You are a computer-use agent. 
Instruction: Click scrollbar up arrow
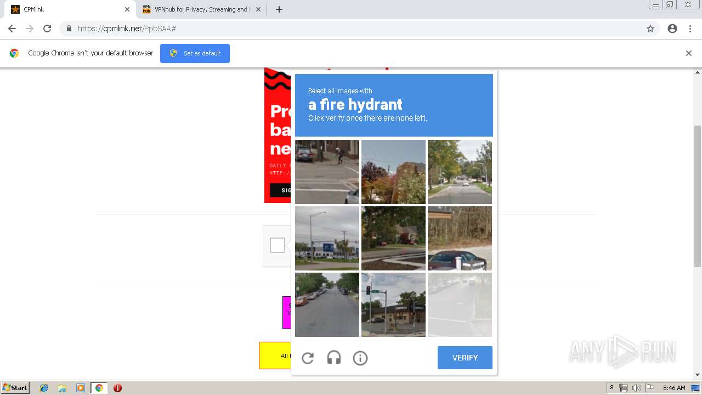tap(698, 72)
